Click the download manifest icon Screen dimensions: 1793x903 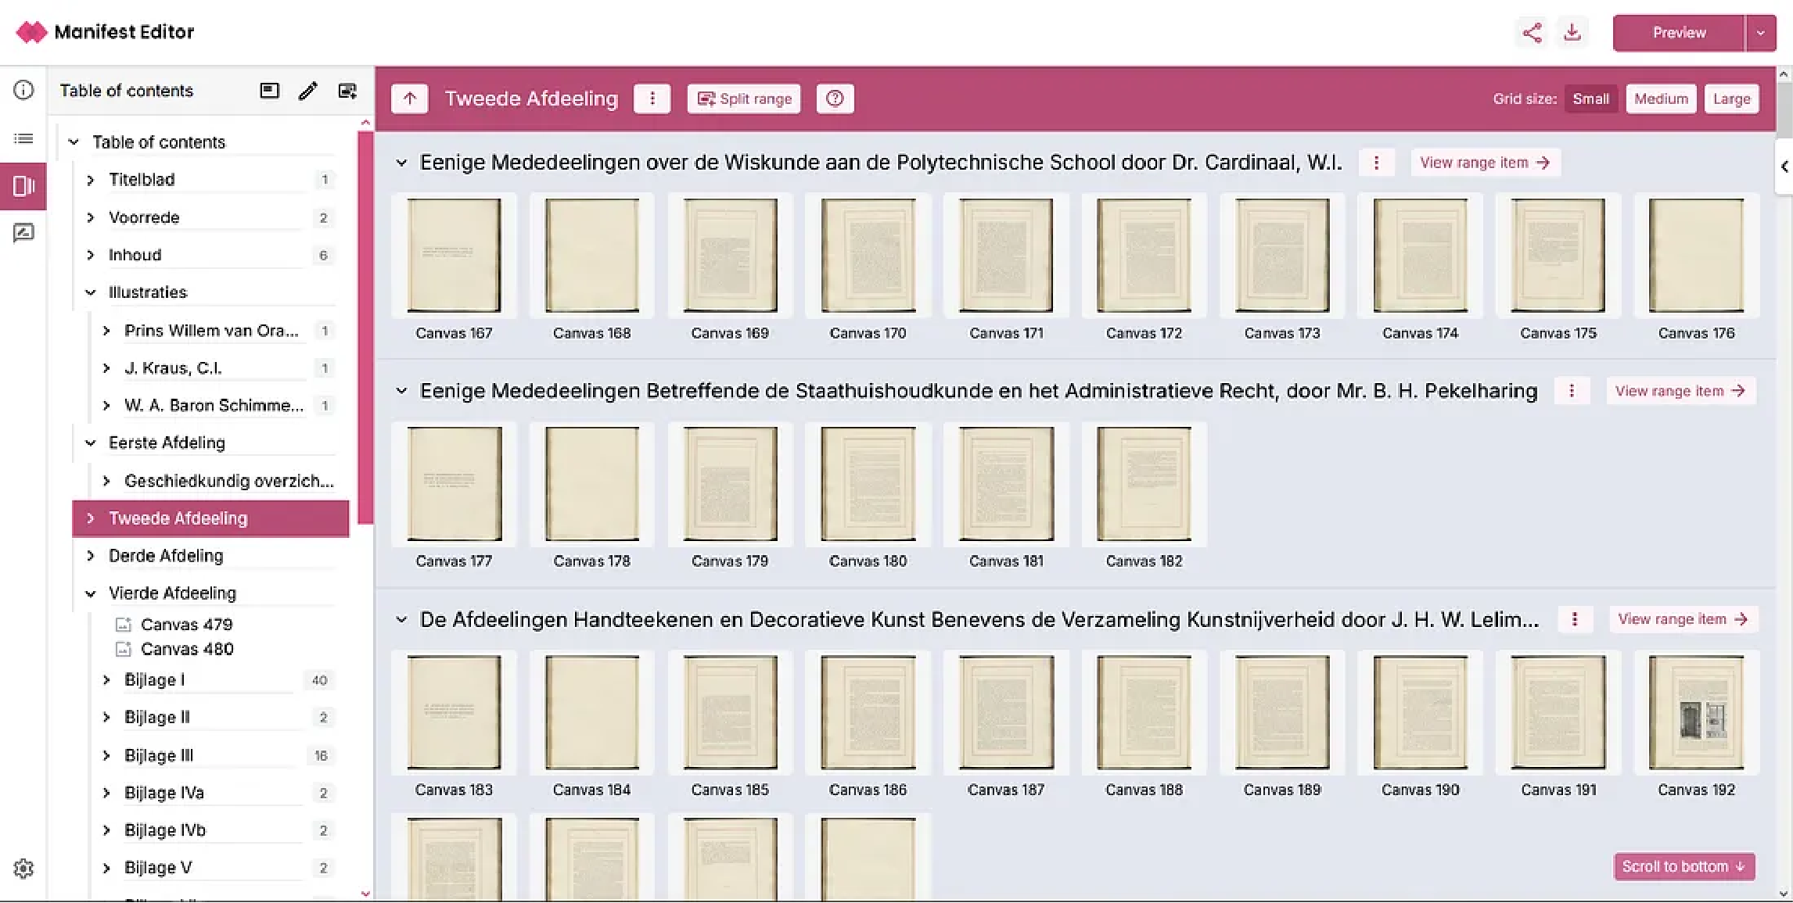tap(1573, 32)
